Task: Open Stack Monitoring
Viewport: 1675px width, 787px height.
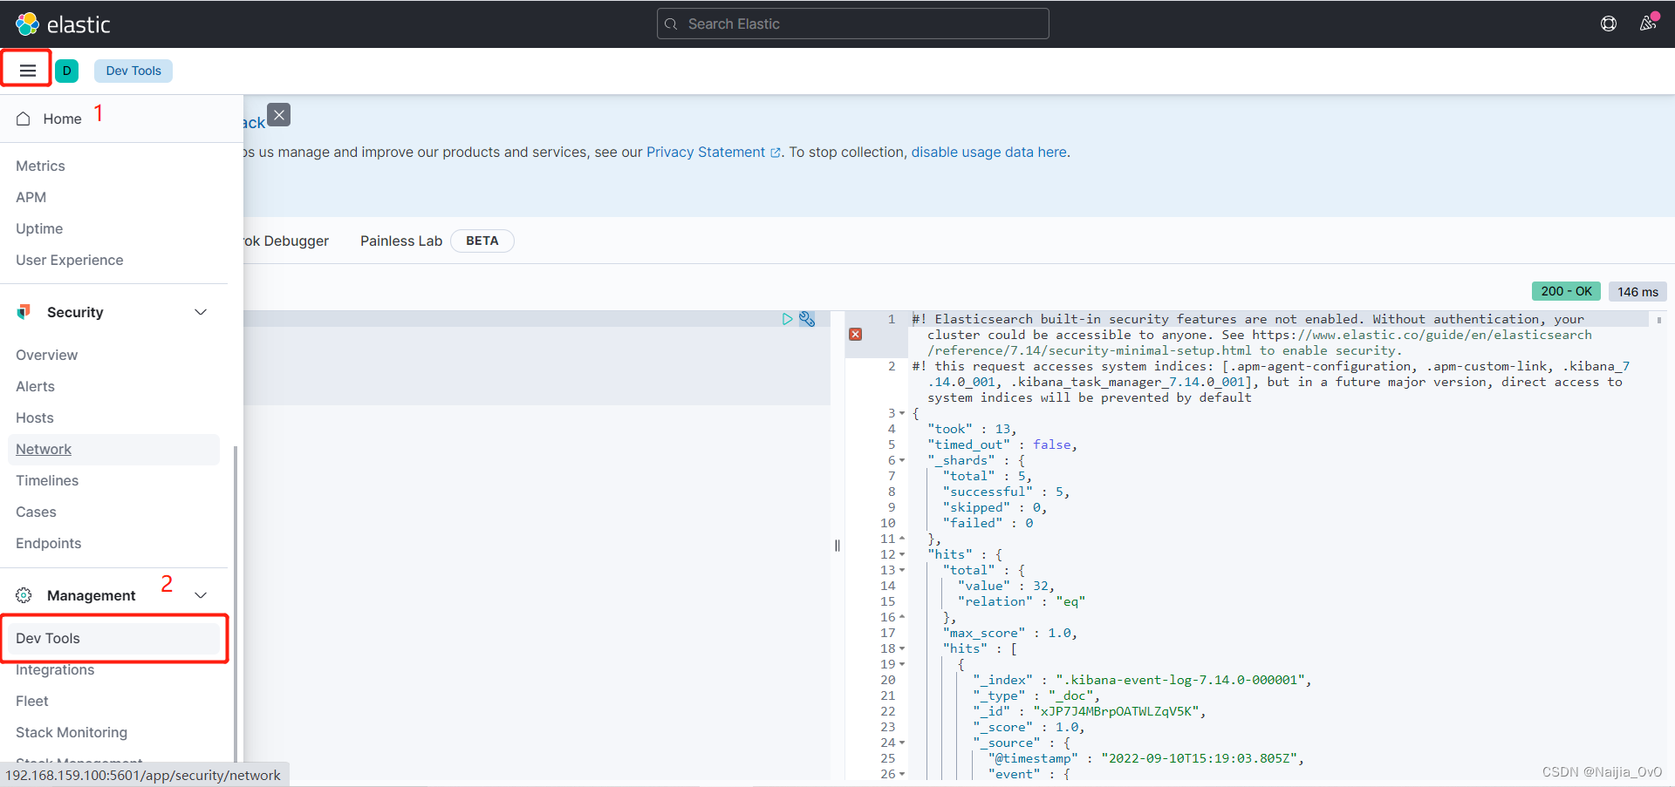Action: [72, 732]
